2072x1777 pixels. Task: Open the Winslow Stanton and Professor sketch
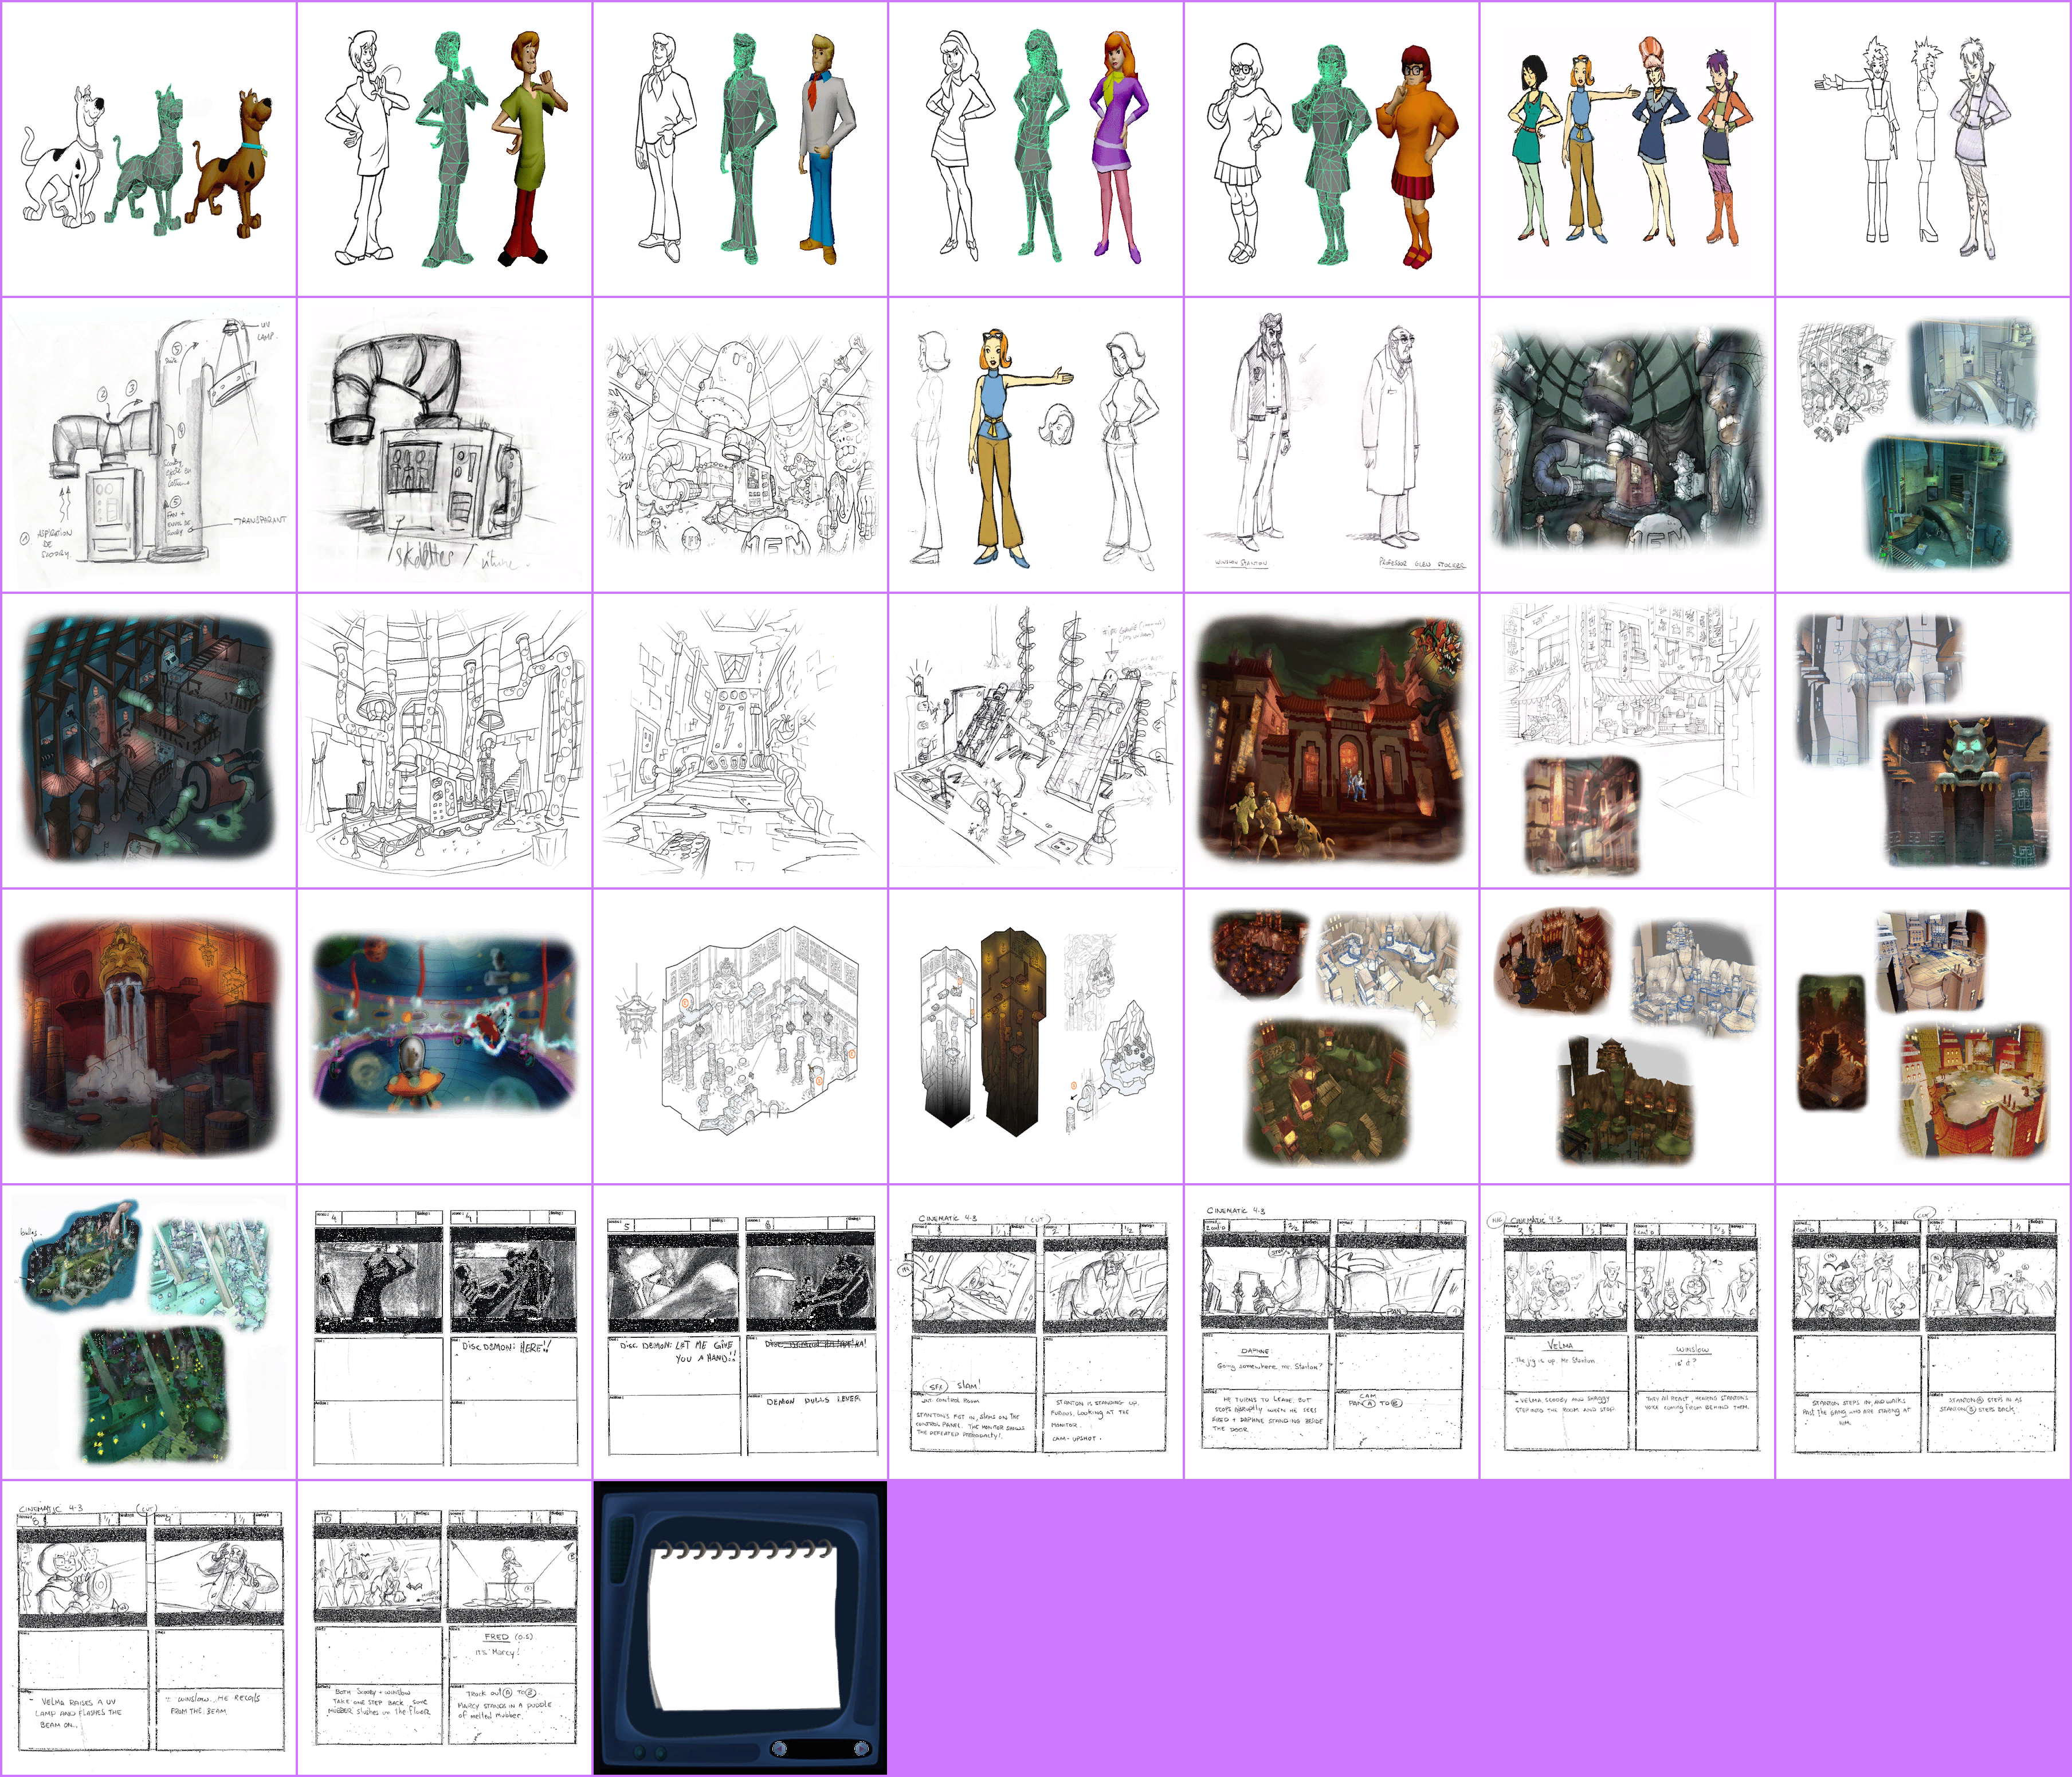pyautogui.click(x=1332, y=444)
